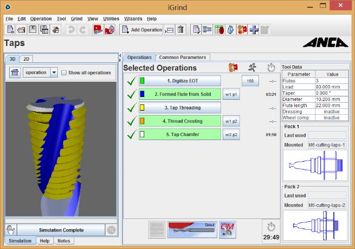
Task: Open 2. Formed Flute from Solid operation
Action: [179, 94]
